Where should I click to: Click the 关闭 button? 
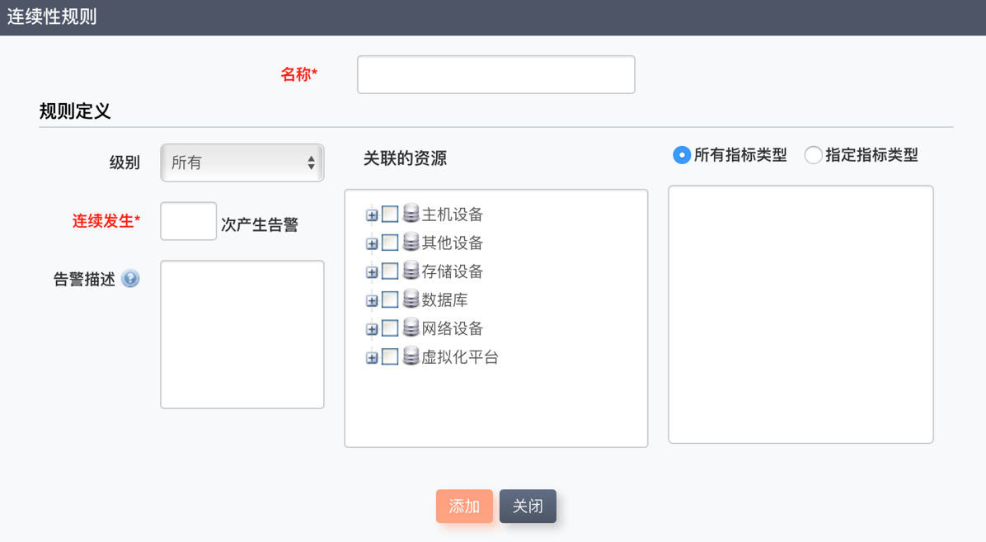[528, 507]
